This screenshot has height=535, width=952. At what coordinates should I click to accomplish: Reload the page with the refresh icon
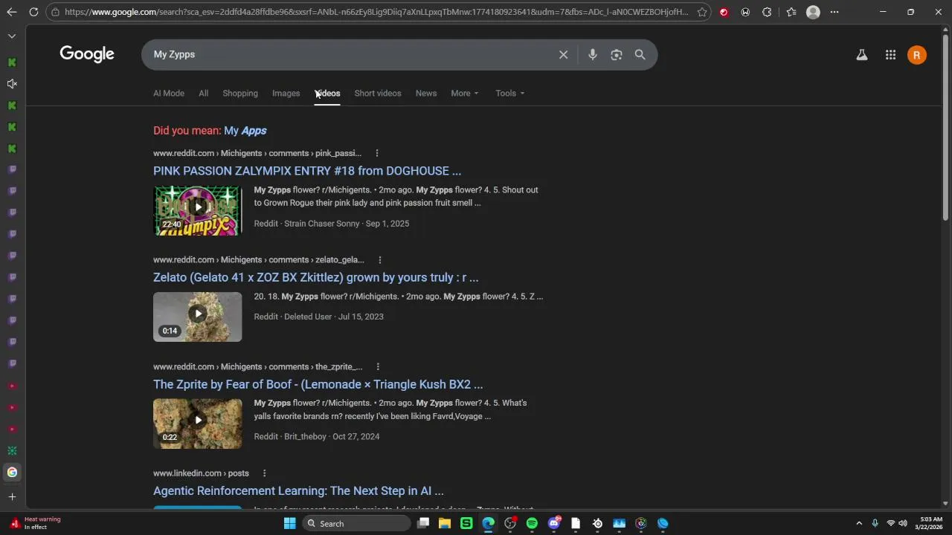pyautogui.click(x=33, y=12)
